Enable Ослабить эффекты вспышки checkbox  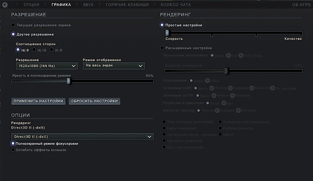[13, 150]
